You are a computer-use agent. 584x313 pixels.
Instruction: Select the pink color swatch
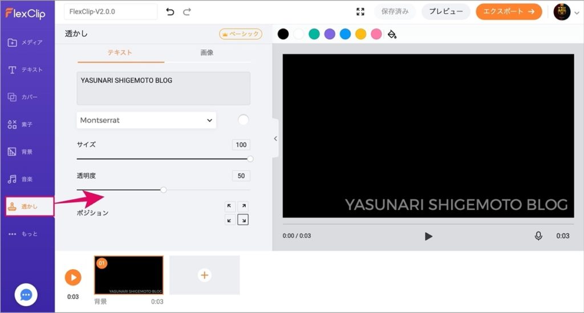[376, 34]
